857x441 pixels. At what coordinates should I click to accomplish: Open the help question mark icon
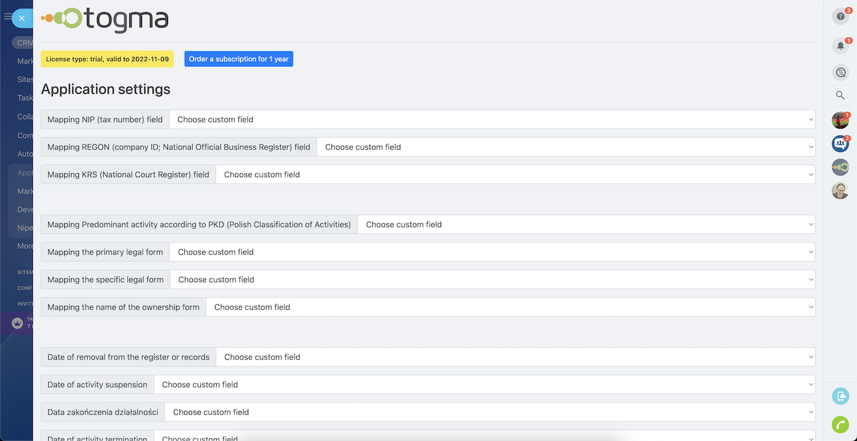click(840, 17)
